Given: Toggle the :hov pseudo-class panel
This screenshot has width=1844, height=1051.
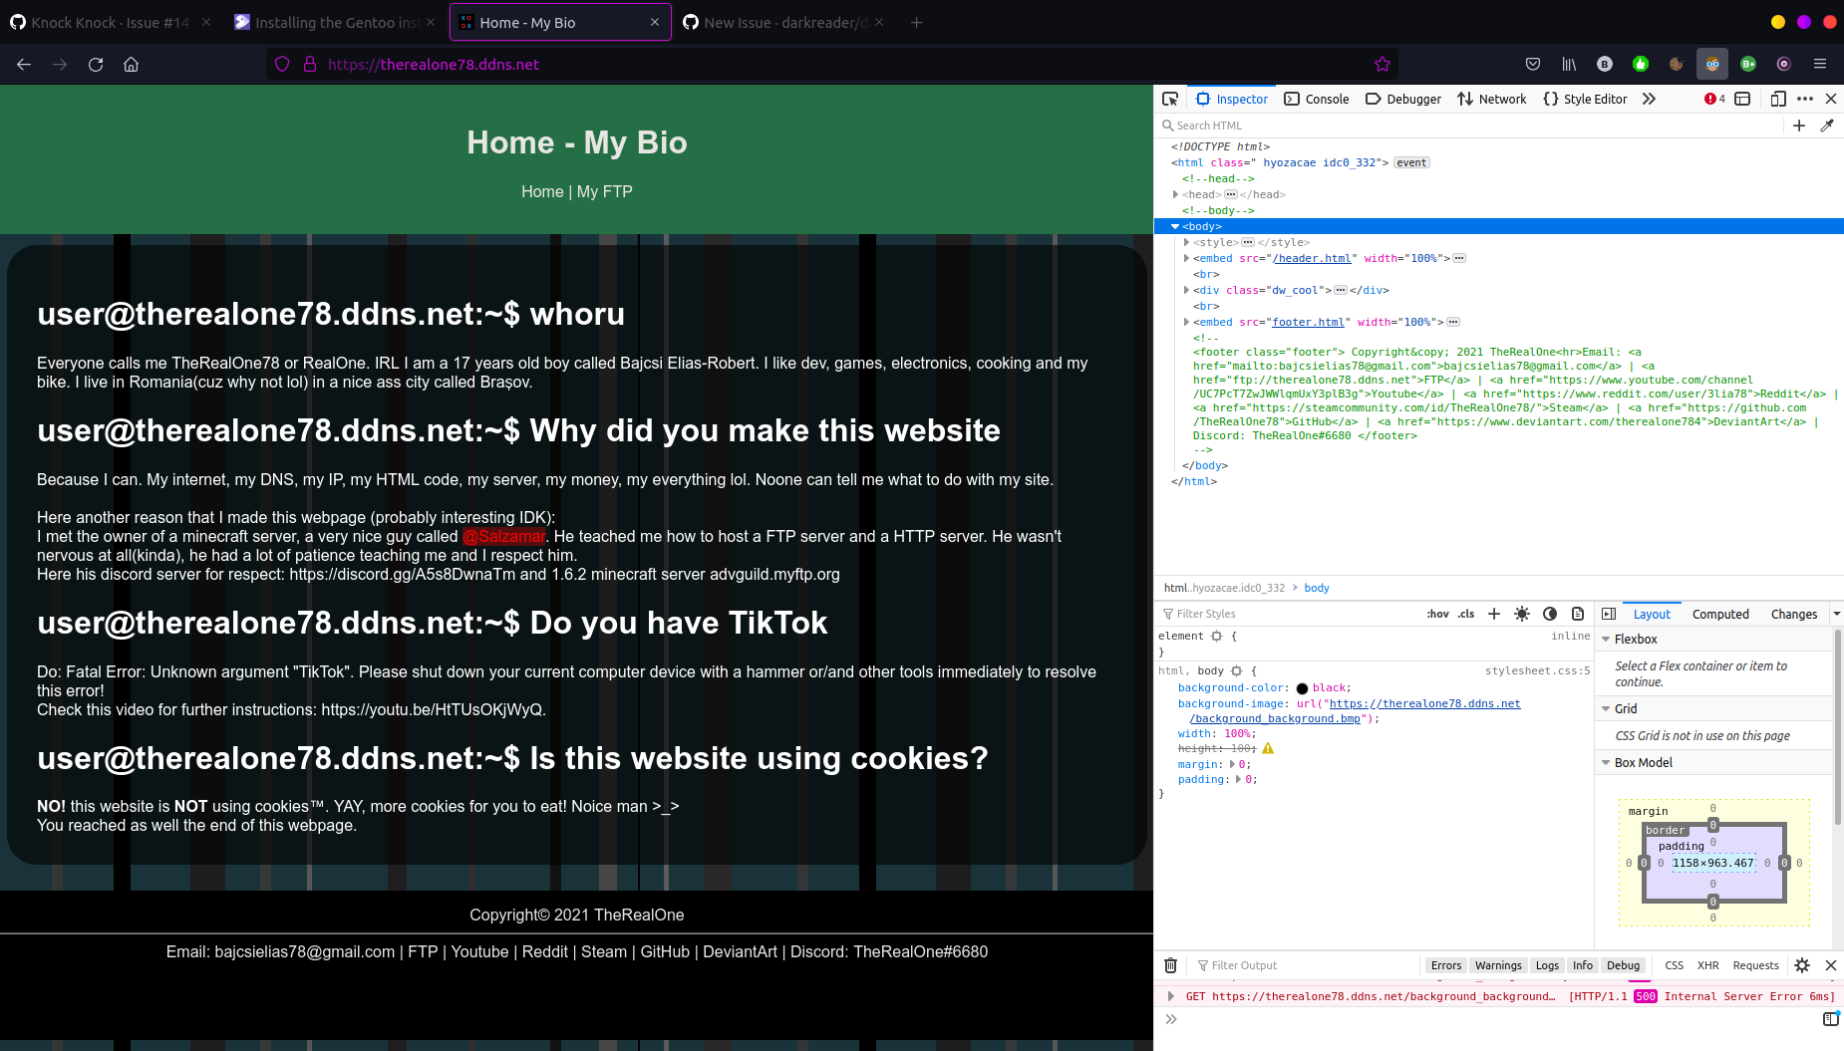Looking at the screenshot, I should click(1437, 614).
